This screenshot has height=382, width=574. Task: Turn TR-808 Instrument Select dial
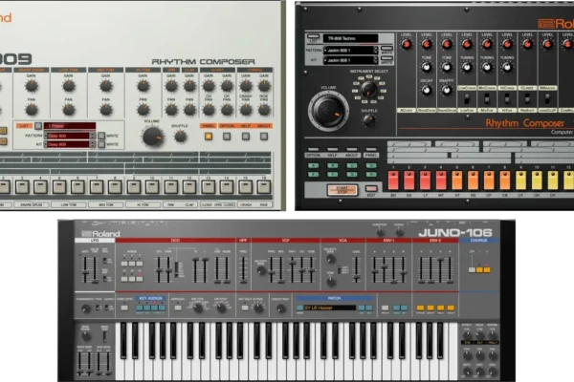[x=369, y=89]
